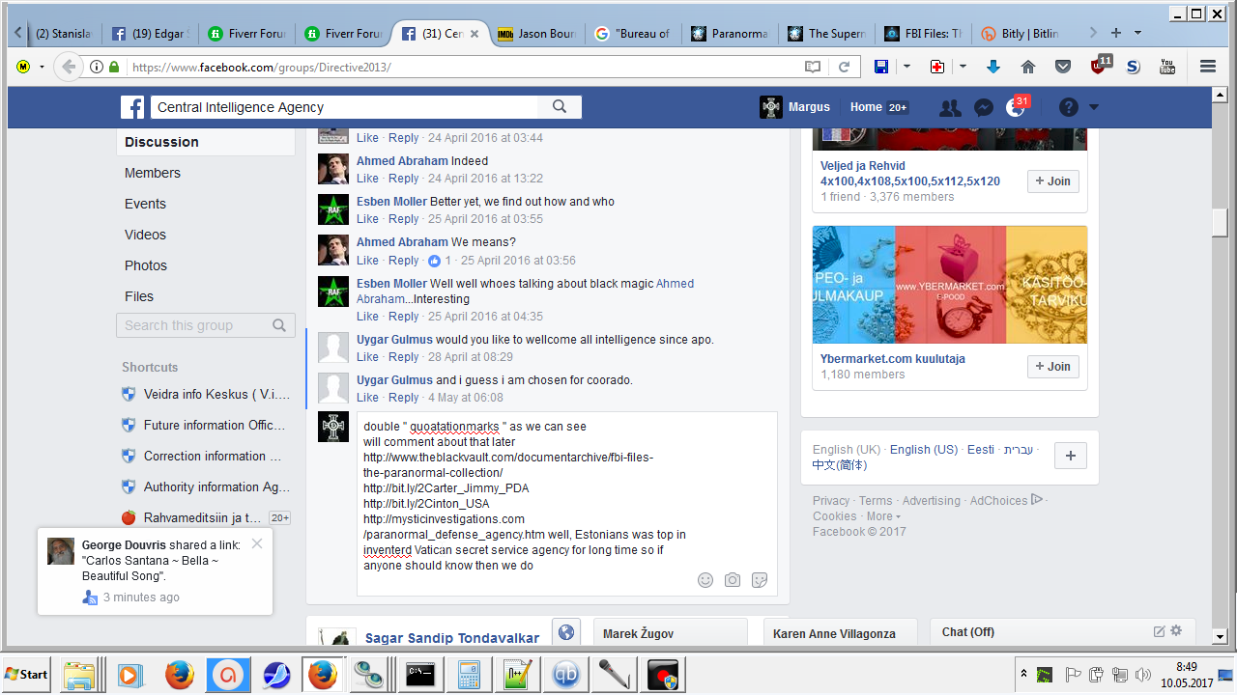Open the friend requests icon
The height and width of the screenshot is (695, 1237).
[x=950, y=108]
